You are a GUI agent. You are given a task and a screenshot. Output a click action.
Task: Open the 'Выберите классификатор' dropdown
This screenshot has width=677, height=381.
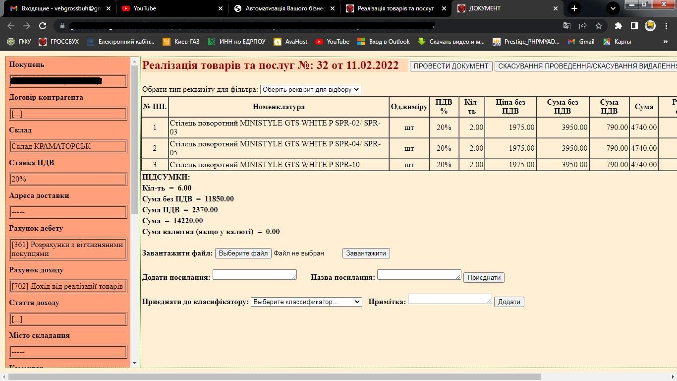tap(306, 302)
